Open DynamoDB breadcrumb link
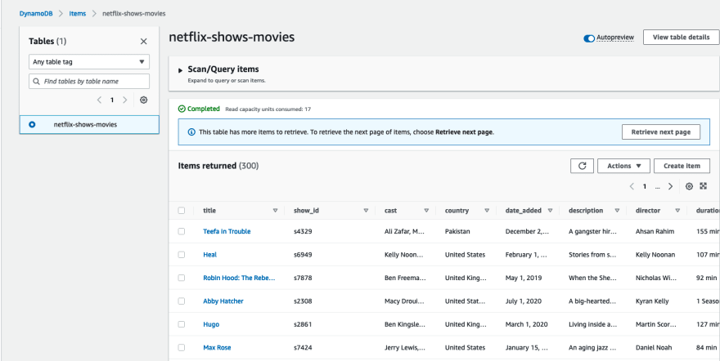 coord(36,14)
